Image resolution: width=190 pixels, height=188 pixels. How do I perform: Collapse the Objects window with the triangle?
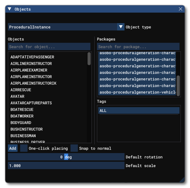(10, 9)
